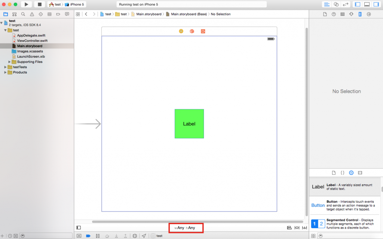Open the Report navigator
Viewport: 383px width, 239px height.
(x=67, y=14)
